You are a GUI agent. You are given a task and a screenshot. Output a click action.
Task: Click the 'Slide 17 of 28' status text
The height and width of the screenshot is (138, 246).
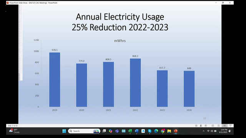[13, 126]
